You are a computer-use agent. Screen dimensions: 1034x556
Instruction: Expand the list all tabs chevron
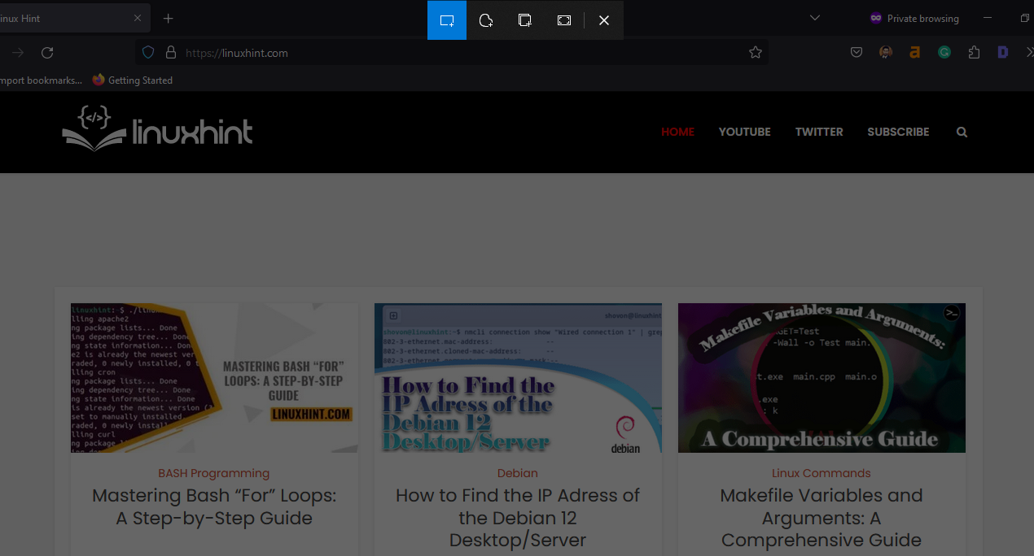tap(814, 18)
